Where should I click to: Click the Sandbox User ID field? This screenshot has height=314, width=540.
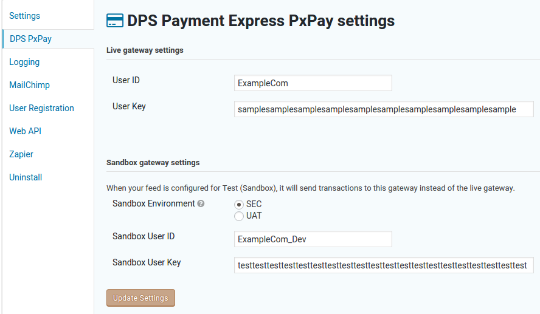[313, 239]
